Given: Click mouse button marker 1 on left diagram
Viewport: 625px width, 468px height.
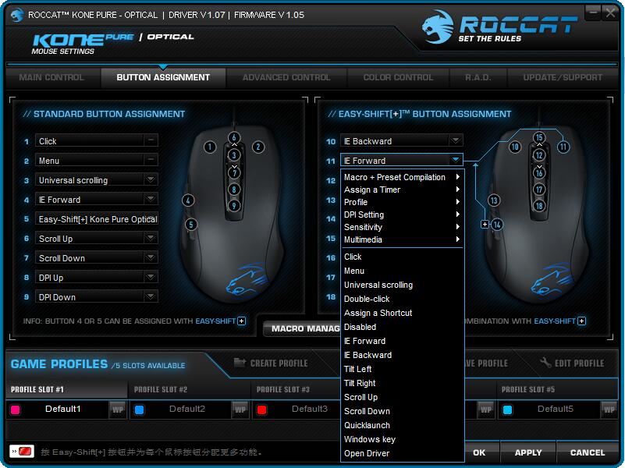Looking at the screenshot, I should pos(210,147).
